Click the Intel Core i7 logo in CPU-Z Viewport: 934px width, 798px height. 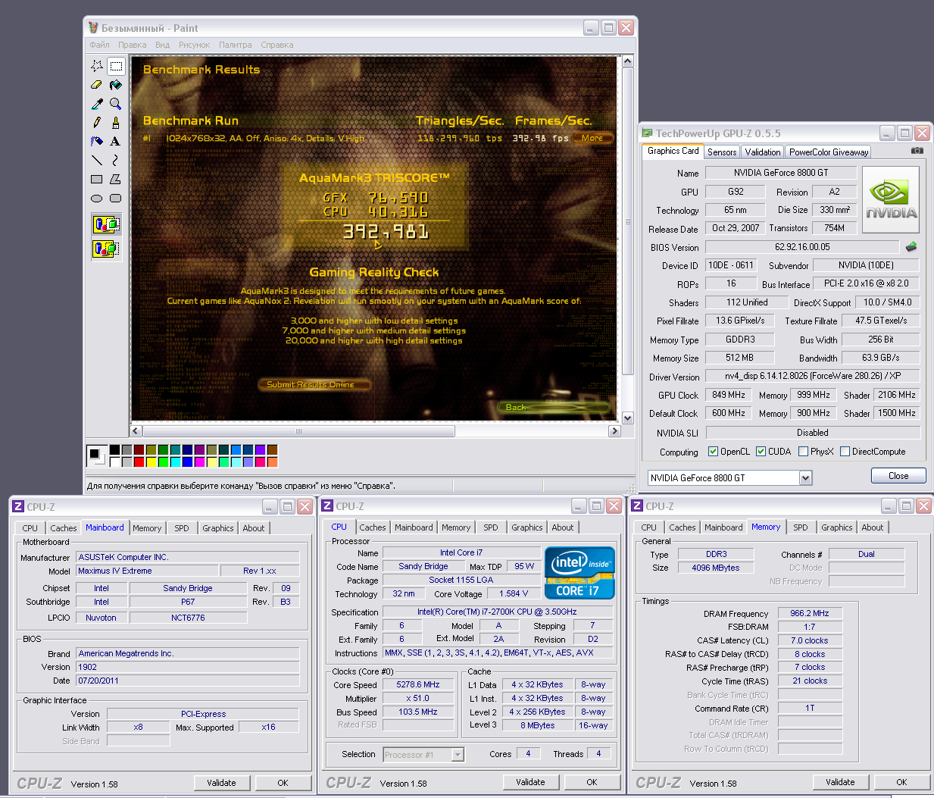(x=579, y=573)
